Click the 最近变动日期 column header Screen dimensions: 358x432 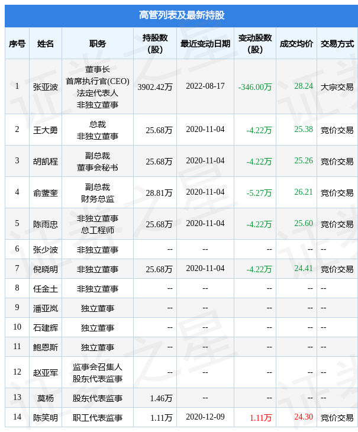(205, 44)
